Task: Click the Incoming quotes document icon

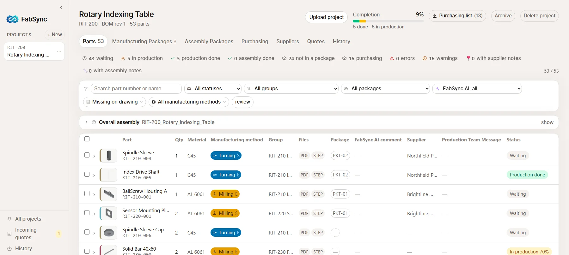Action: (9, 234)
